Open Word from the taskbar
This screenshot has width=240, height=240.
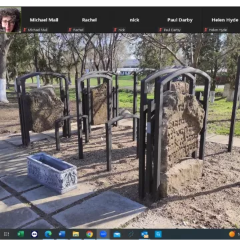tap(62, 234)
